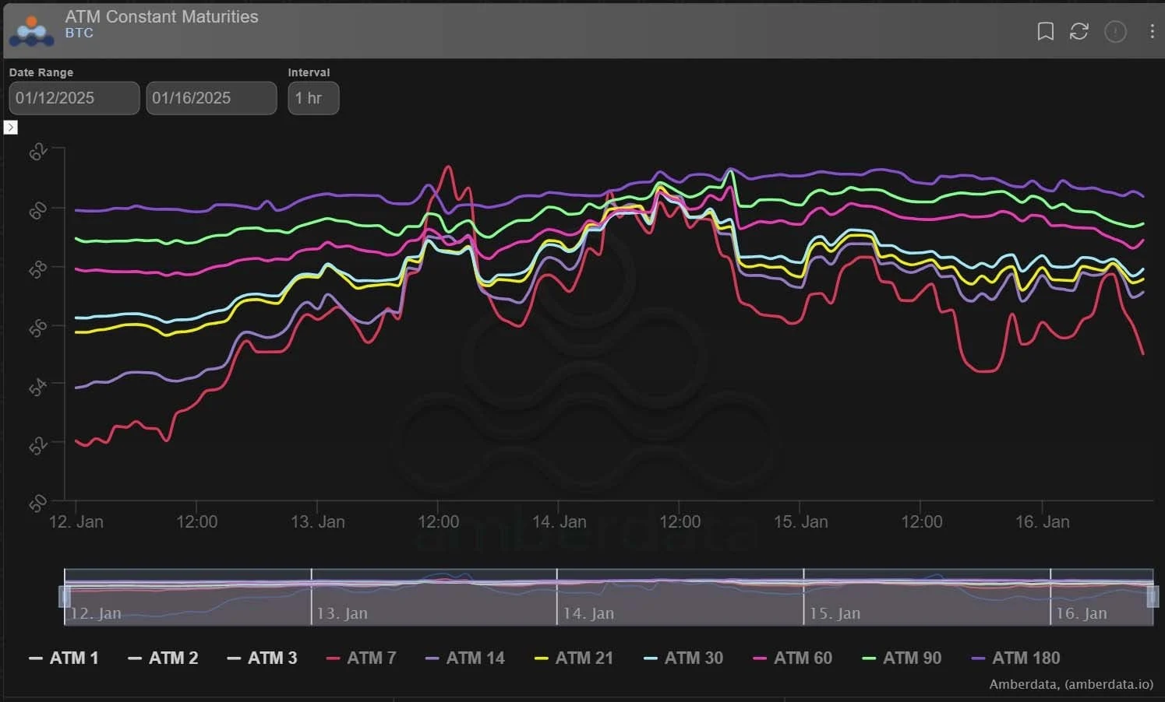Click the Interval label

point(309,72)
